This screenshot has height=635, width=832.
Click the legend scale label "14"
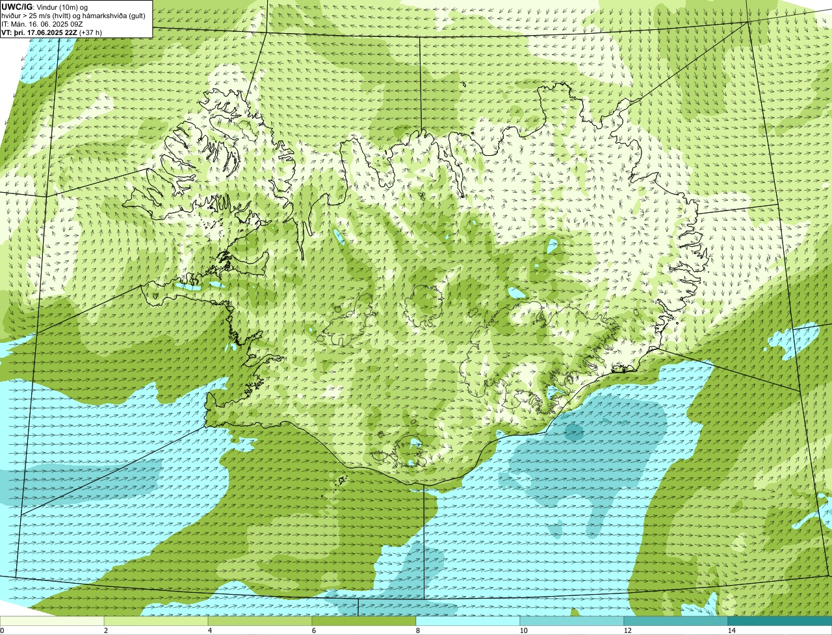[x=731, y=630]
